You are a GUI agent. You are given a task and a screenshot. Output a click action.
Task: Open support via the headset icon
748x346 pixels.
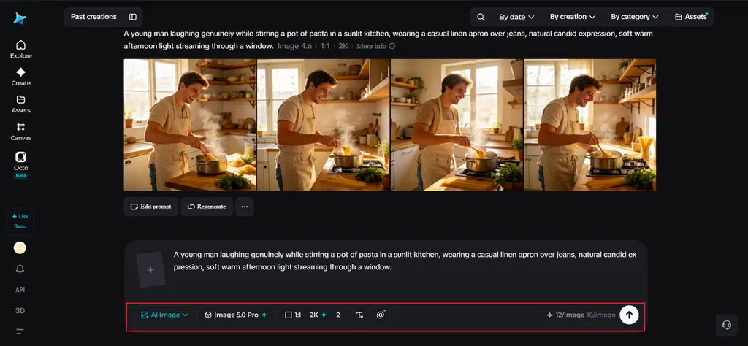(727, 325)
